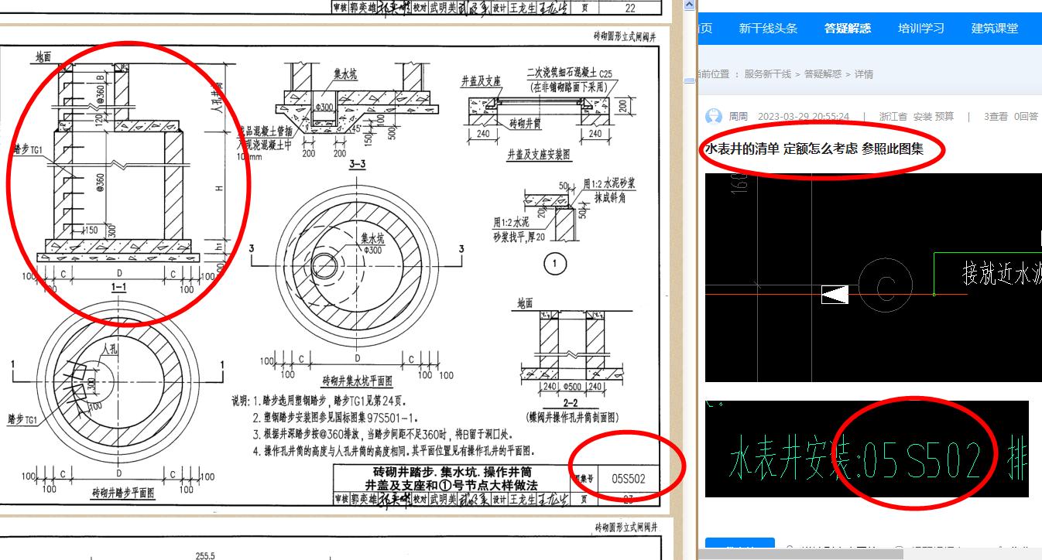Click note 4 about 操作孔井筒的高度

click(x=393, y=451)
